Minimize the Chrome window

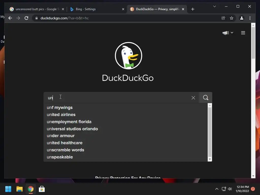(x=226, y=6)
